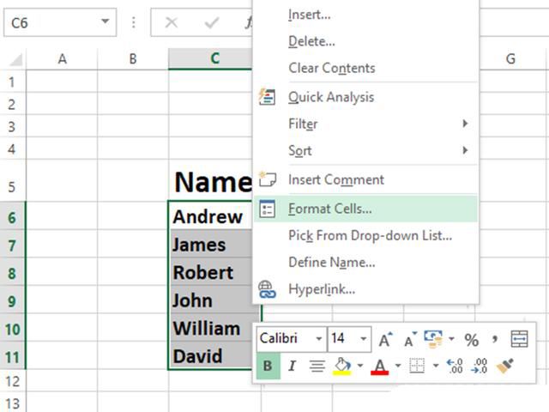Open the font size 14 dropdown

[x=364, y=339]
